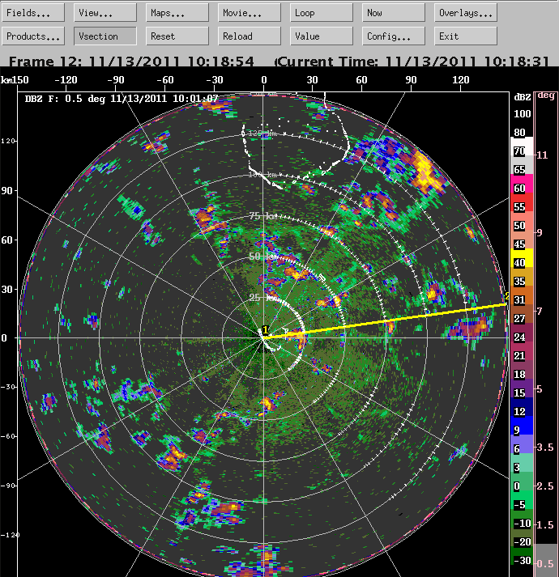559x577 pixels.
Task: Open the View... options
Action: [105, 13]
